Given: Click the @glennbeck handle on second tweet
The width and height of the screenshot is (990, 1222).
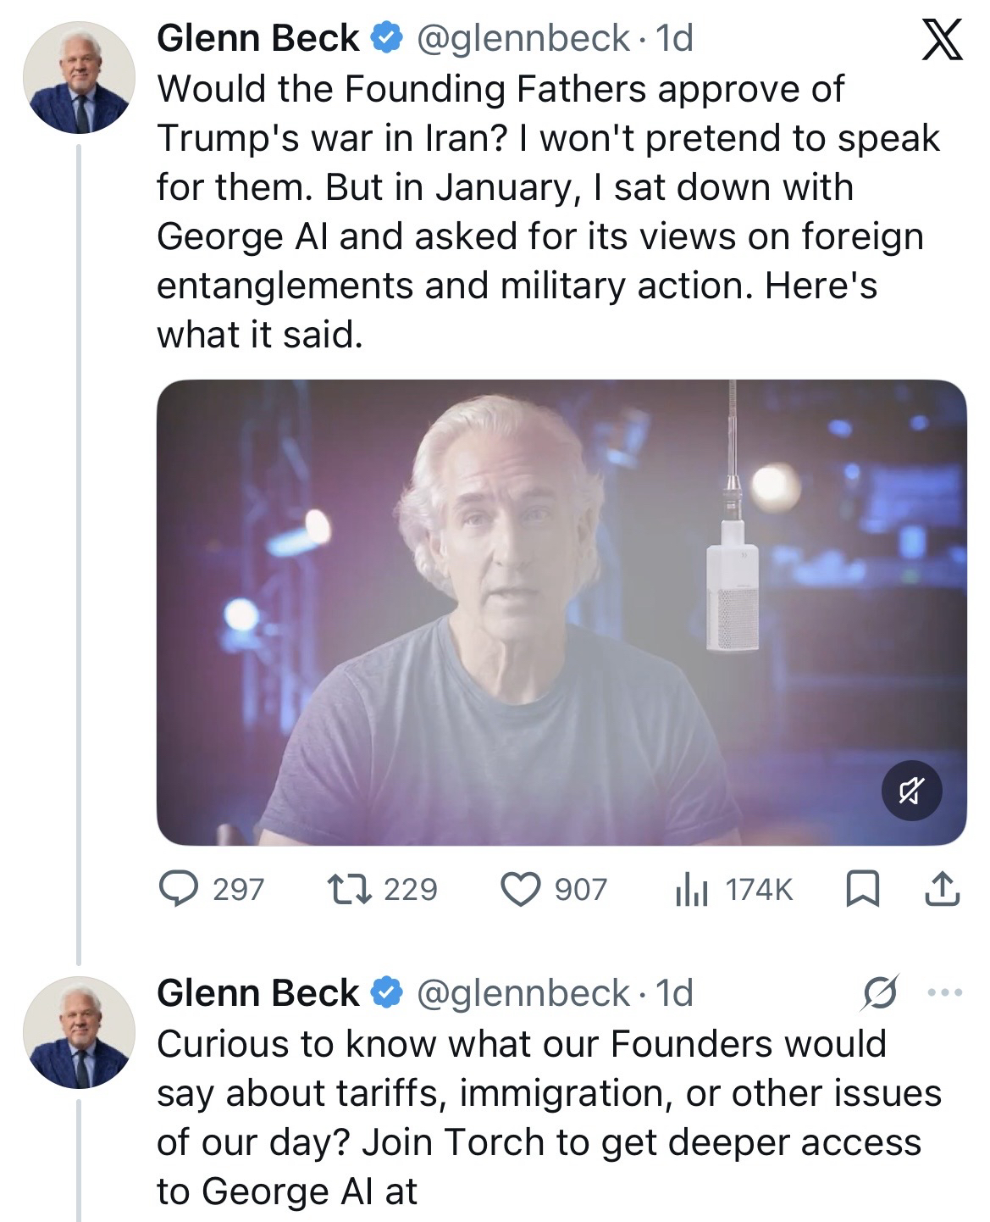Looking at the screenshot, I should click(x=519, y=993).
